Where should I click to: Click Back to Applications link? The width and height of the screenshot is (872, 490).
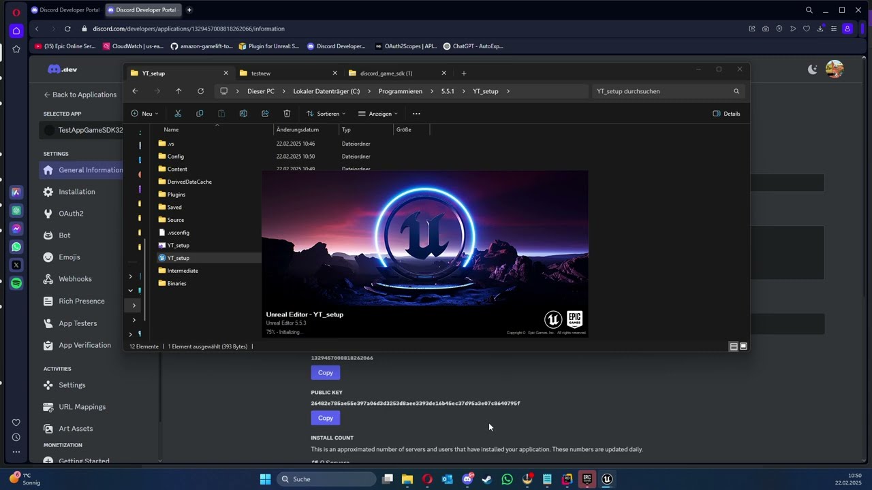80,95
